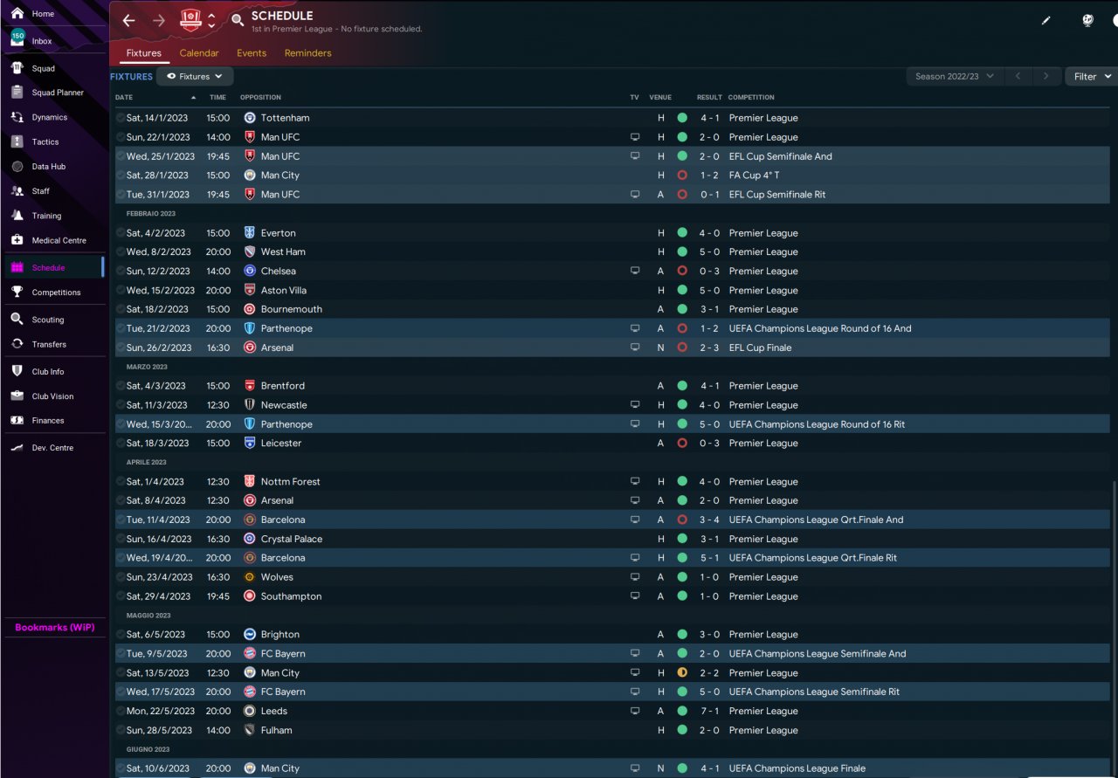This screenshot has height=778, width=1118.
Task: Click the FC Bayern badge on the 9/5/2023 row
Action: pos(250,653)
